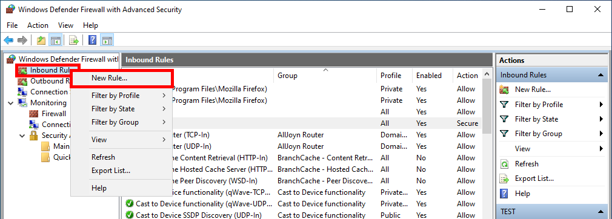Viewport: 612px width, 219px height.
Task: Click the BranchCache - Hosted Cach... group cell
Action: click(325, 169)
